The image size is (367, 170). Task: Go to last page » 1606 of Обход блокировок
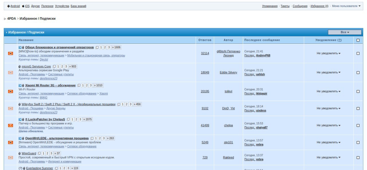(x=116, y=47)
